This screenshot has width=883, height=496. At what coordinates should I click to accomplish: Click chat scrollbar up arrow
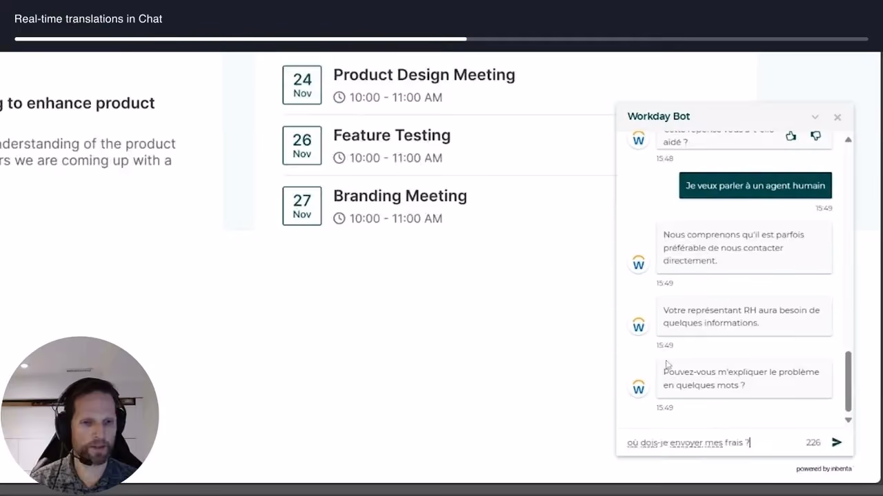[848, 140]
